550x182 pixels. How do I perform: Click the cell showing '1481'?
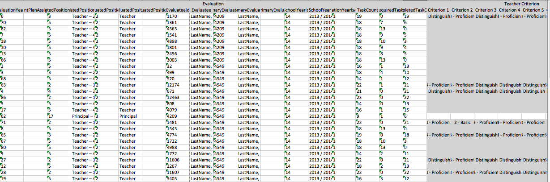click(x=178, y=122)
